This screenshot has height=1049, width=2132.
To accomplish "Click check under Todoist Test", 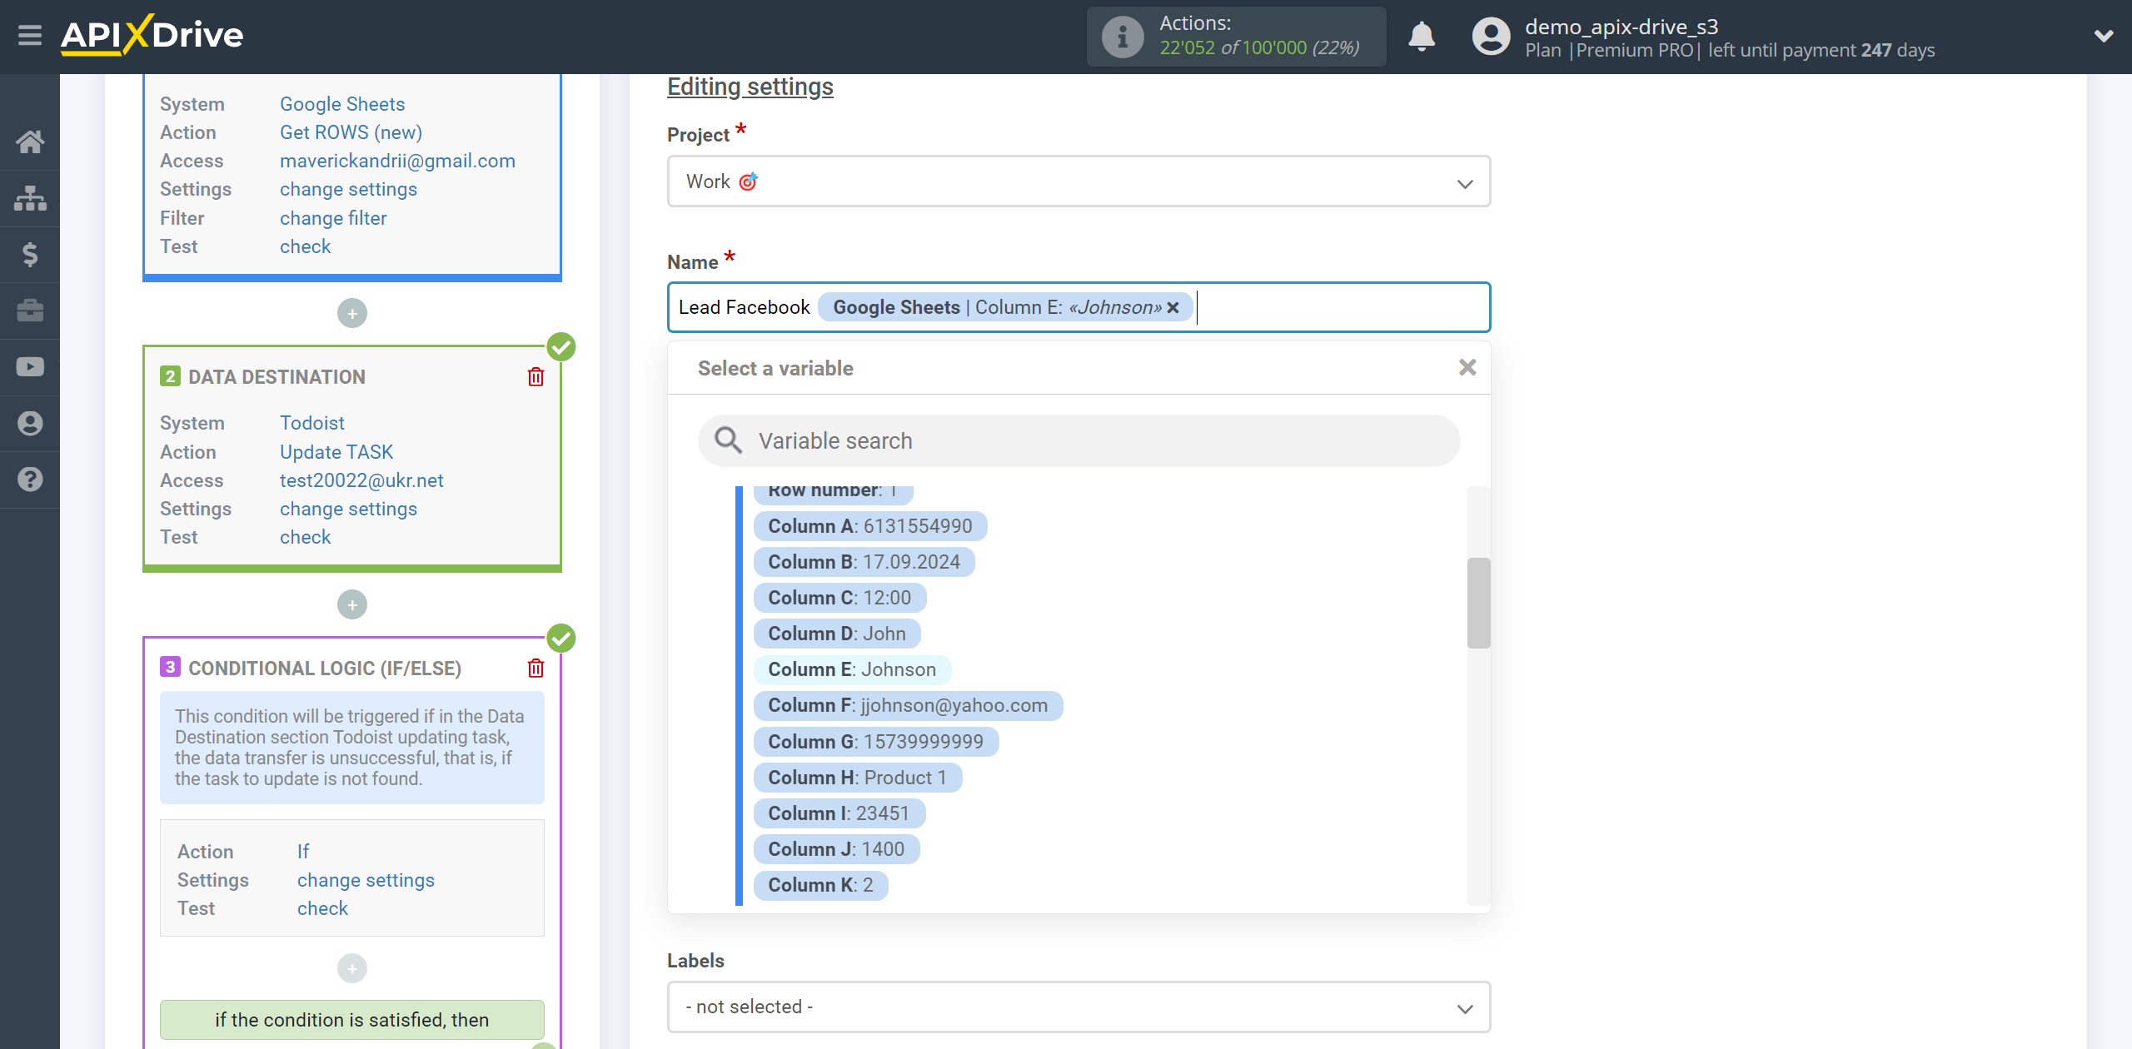I will click(x=305, y=537).
